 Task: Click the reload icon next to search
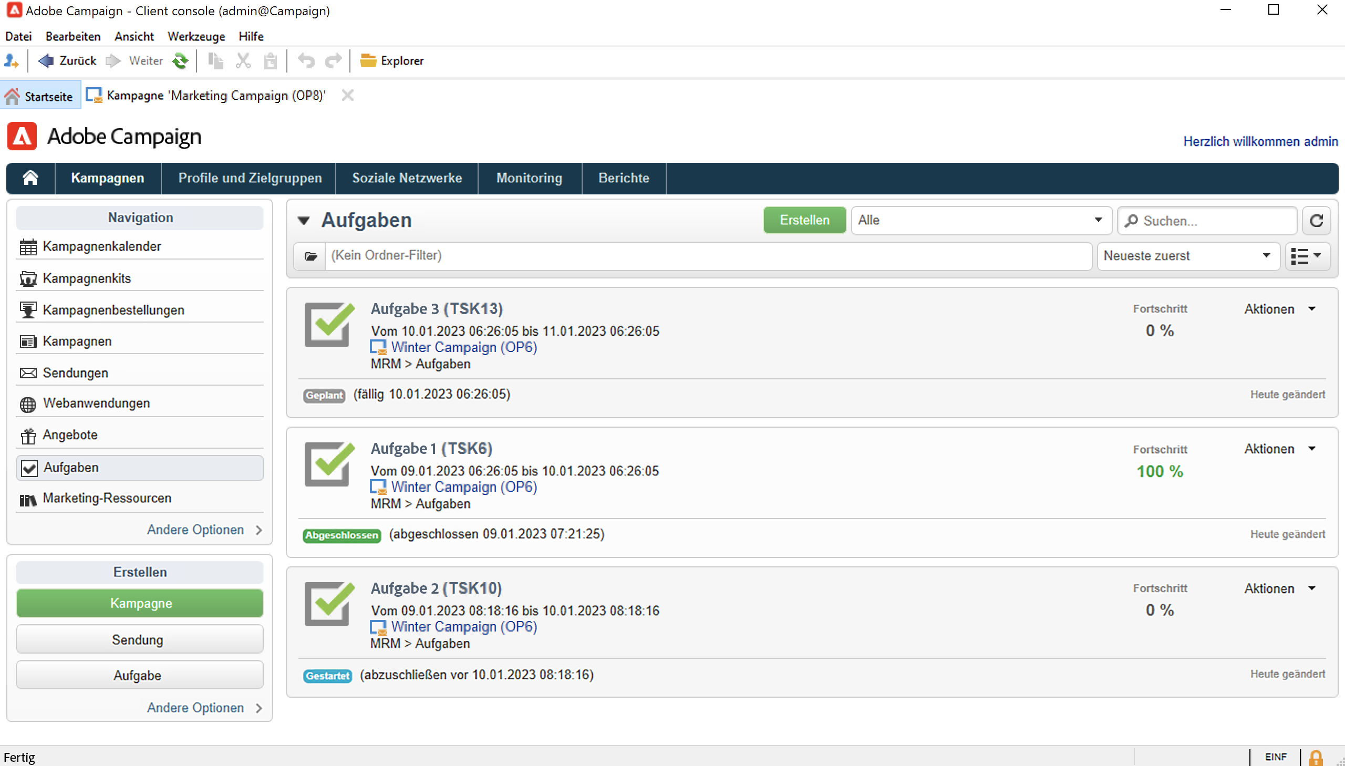pos(1316,221)
